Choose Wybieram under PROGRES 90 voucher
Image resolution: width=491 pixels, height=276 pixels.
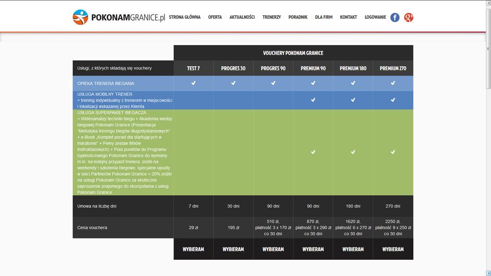tap(273, 249)
